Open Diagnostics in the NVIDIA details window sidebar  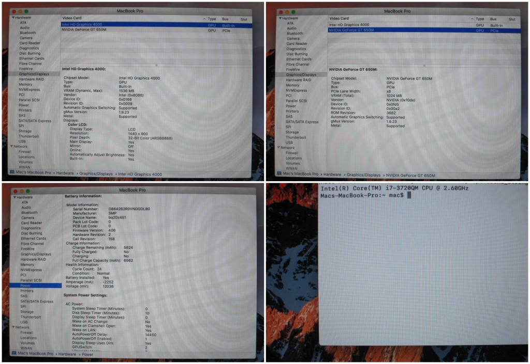(296, 49)
